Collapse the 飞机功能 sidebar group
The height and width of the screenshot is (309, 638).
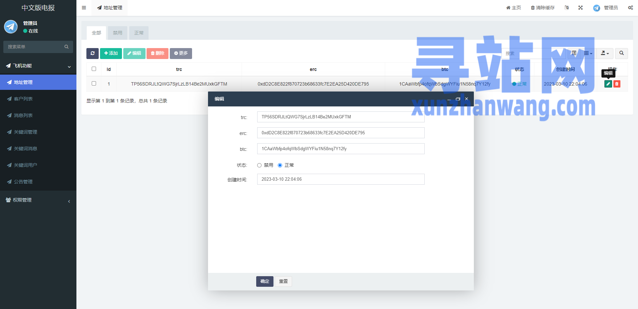[38, 66]
